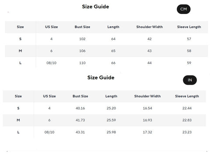Click US size 08/10 in inches table
Image resolution: width=210 pixels, height=162 pixels.
[49, 132]
